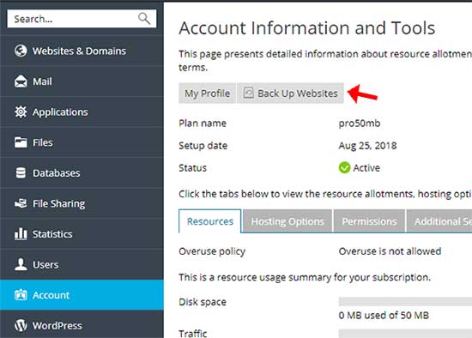Image resolution: width=472 pixels, height=338 pixels.
Task: Click the Back Up Websites icon
Action: 248,93
